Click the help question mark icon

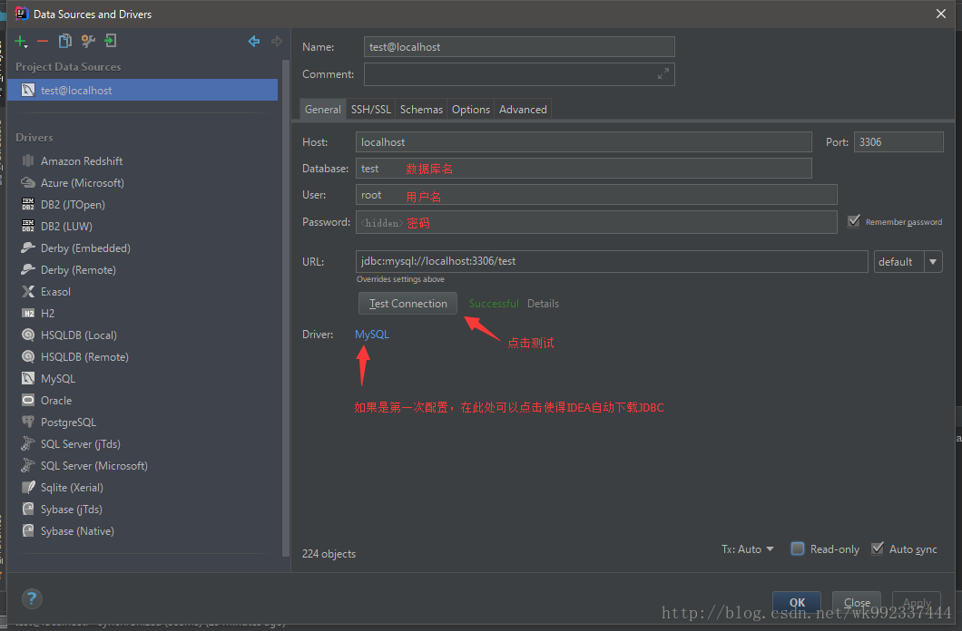tap(32, 598)
